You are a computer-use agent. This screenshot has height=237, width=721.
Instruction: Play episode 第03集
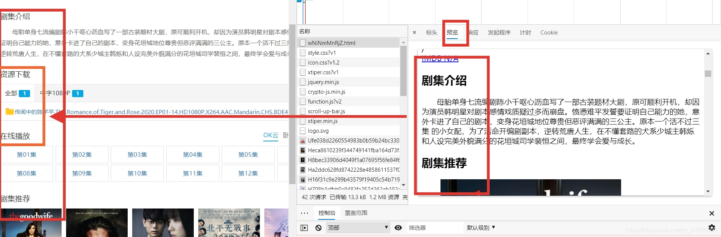pos(137,154)
